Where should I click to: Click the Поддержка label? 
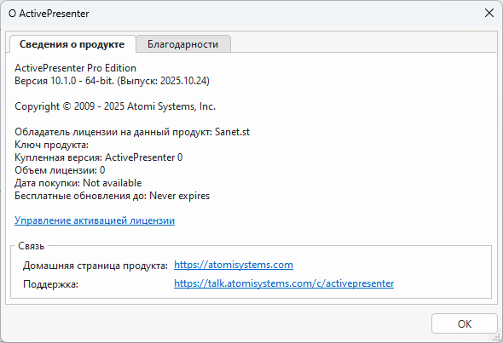50,284
